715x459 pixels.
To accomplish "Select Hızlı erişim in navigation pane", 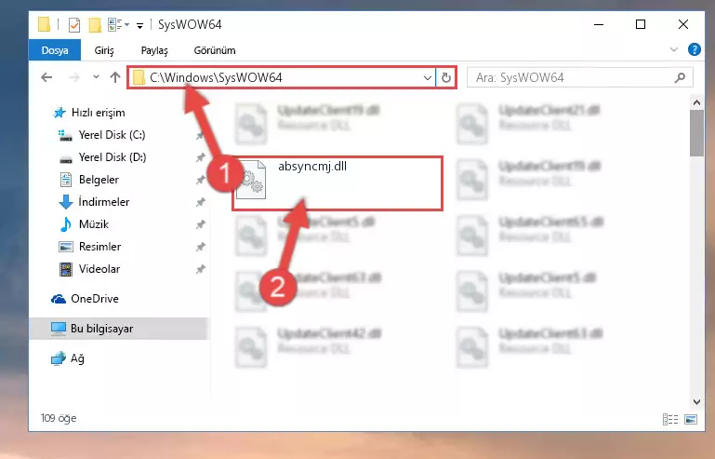I will [98, 113].
